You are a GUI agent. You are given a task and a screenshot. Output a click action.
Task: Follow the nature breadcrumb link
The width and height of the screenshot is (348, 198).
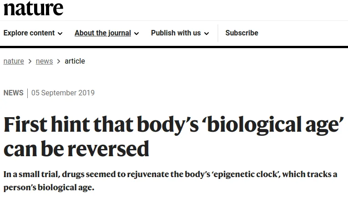(x=14, y=61)
